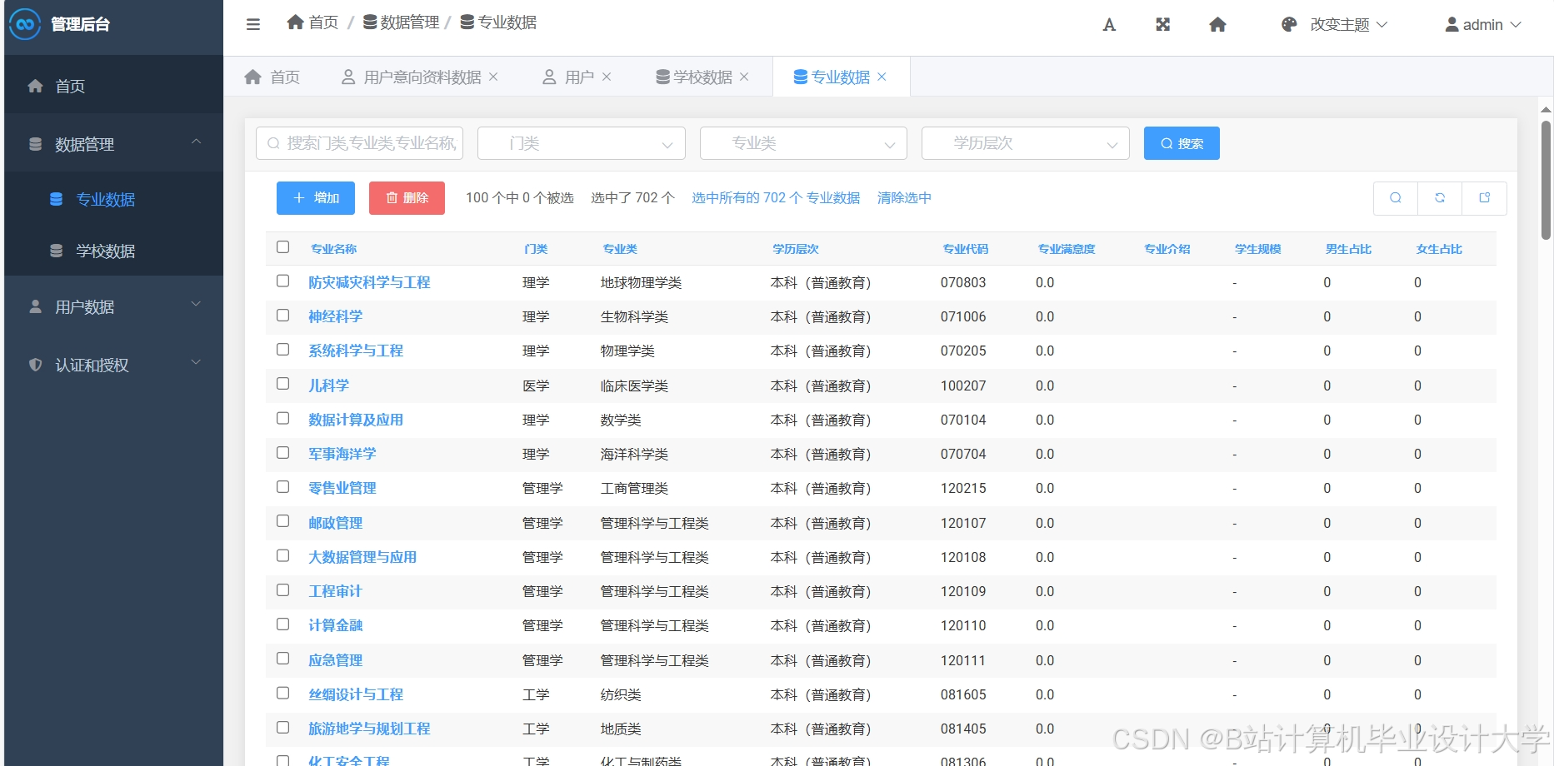Click inside the 搜索门类/专业类/专业名称 search field
This screenshot has height=766, width=1554.
[x=358, y=142]
